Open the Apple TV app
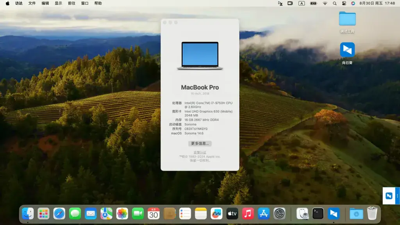This screenshot has width=400, height=225. pos(232,214)
